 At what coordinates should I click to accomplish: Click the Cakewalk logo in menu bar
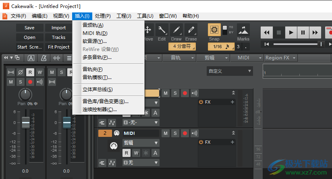pos(4,16)
